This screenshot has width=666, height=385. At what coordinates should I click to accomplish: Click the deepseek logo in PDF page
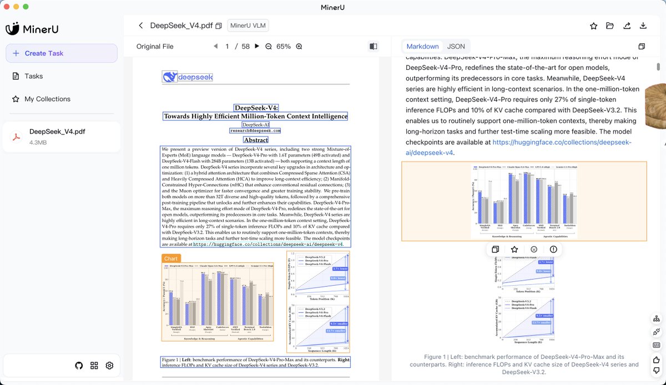[188, 77]
